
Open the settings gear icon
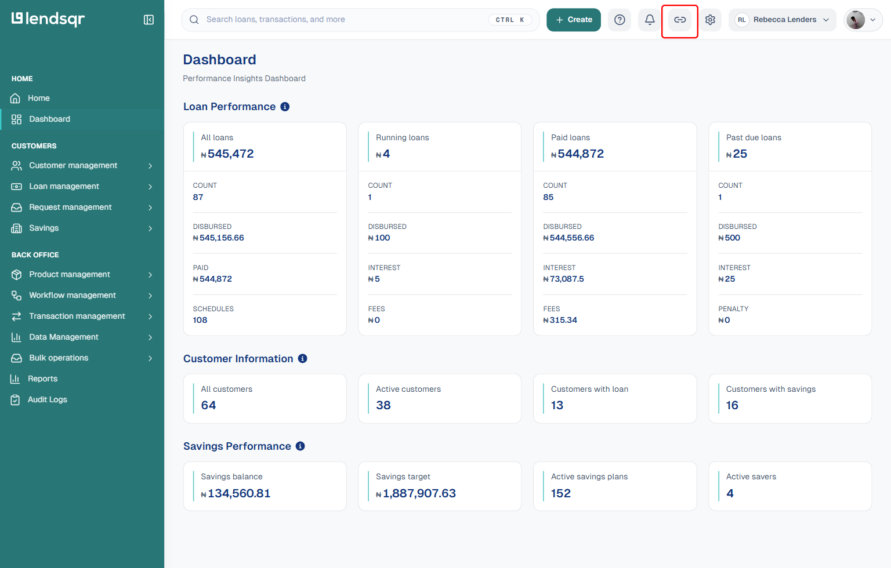(x=710, y=20)
